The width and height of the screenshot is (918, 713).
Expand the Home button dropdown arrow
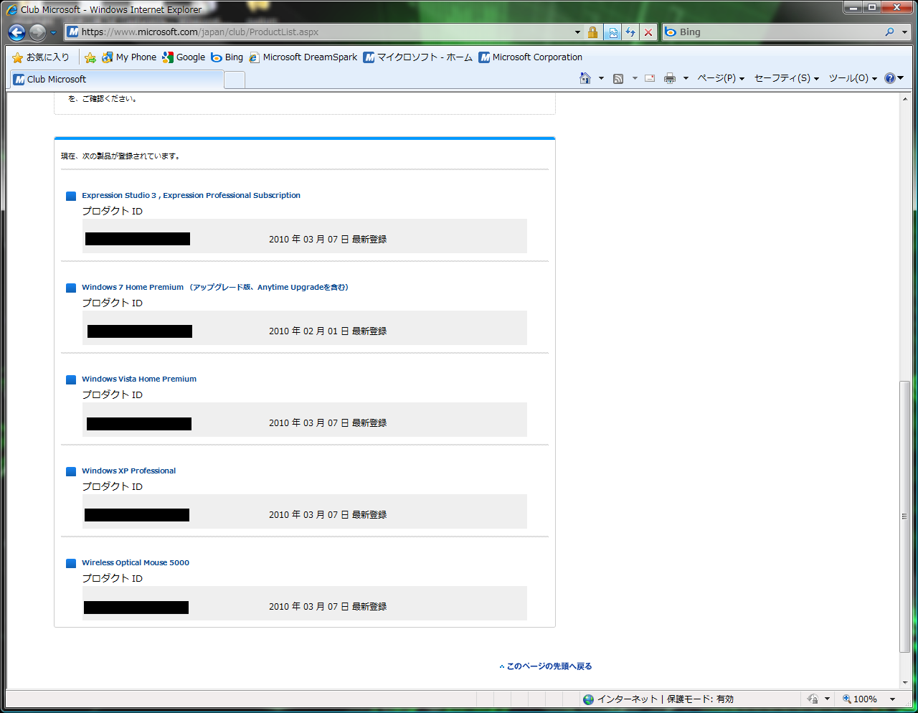601,78
